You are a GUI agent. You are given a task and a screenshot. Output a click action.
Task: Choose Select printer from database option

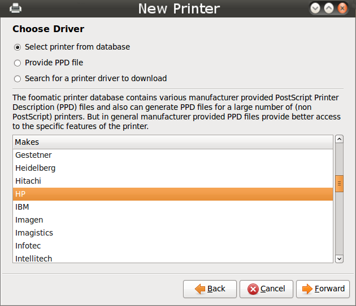coord(18,47)
